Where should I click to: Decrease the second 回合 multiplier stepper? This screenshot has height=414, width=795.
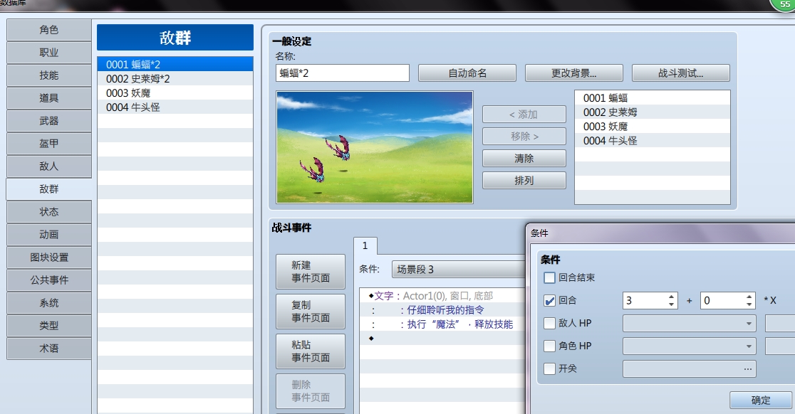[x=749, y=304]
